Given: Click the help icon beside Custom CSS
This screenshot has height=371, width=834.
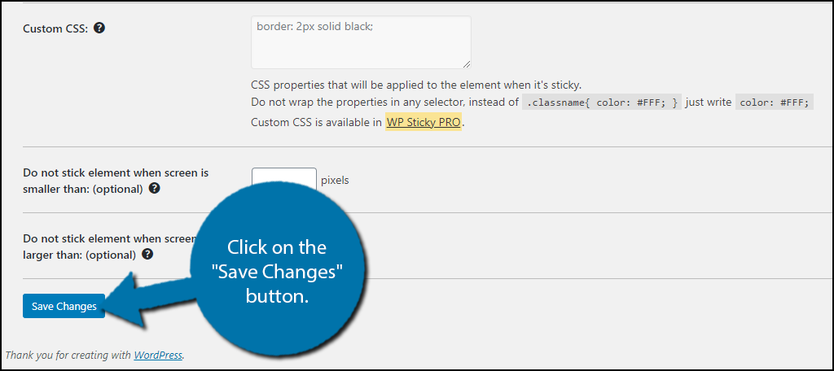Looking at the screenshot, I should coord(99,28).
